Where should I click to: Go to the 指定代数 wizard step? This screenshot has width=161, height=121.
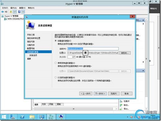(x=31, y=42)
